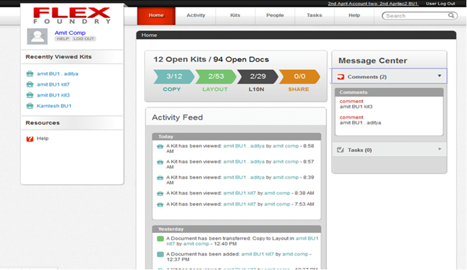Click the Recently Viewed Kits heading
This screenshot has height=270, width=467.
coord(59,57)
